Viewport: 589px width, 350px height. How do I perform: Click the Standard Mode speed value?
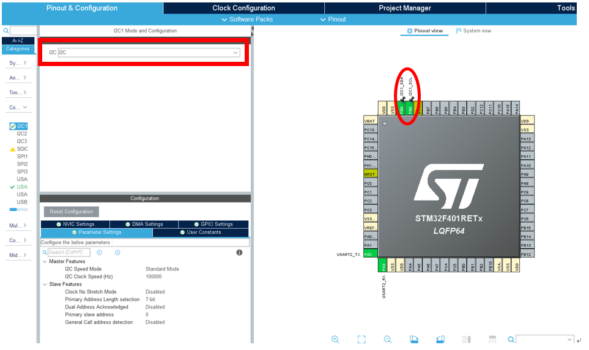click(162, 269)
